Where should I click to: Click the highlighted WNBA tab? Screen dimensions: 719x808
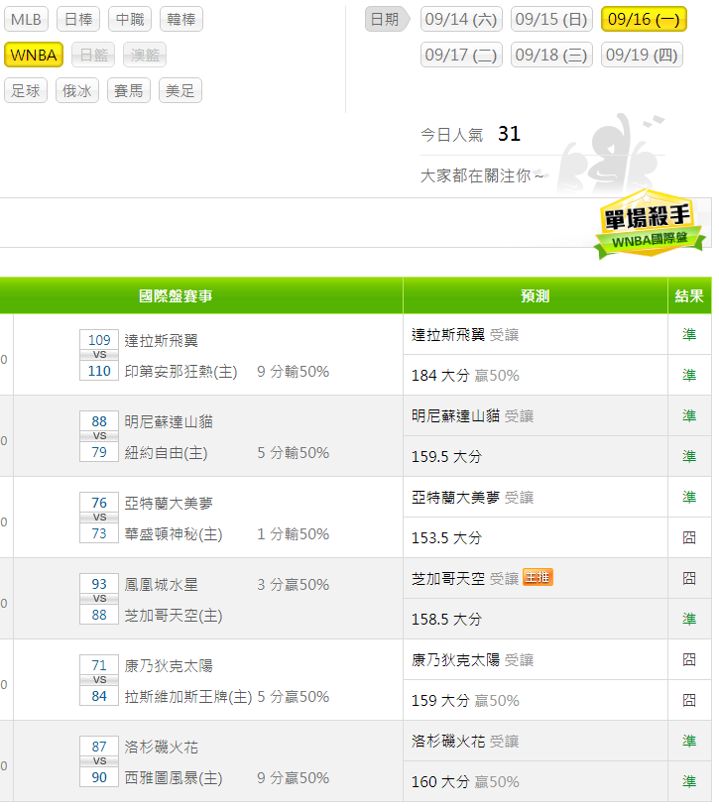pyautogui.click(x=34, y=55)
